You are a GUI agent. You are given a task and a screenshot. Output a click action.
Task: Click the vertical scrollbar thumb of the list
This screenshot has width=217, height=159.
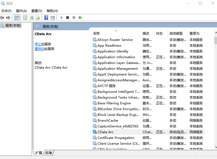(x=216, y=41)
